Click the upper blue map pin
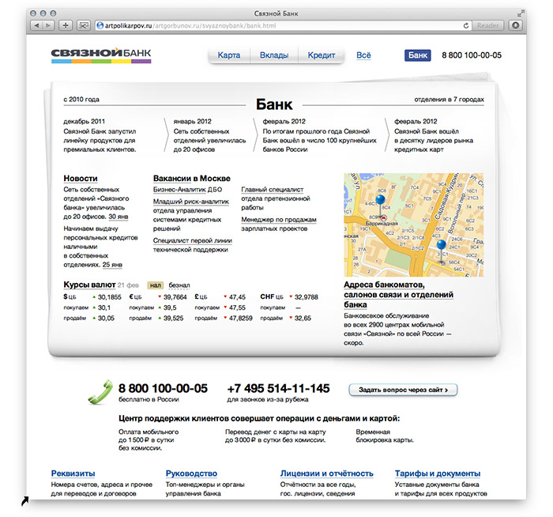 [381, 203]
